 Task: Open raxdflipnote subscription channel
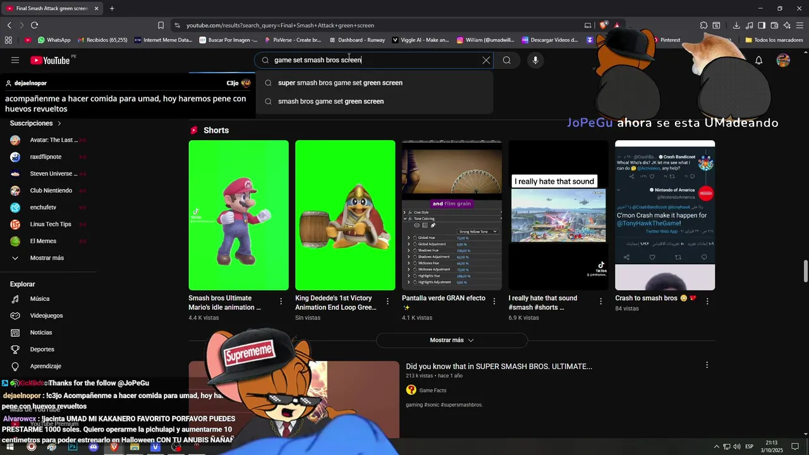48,157
